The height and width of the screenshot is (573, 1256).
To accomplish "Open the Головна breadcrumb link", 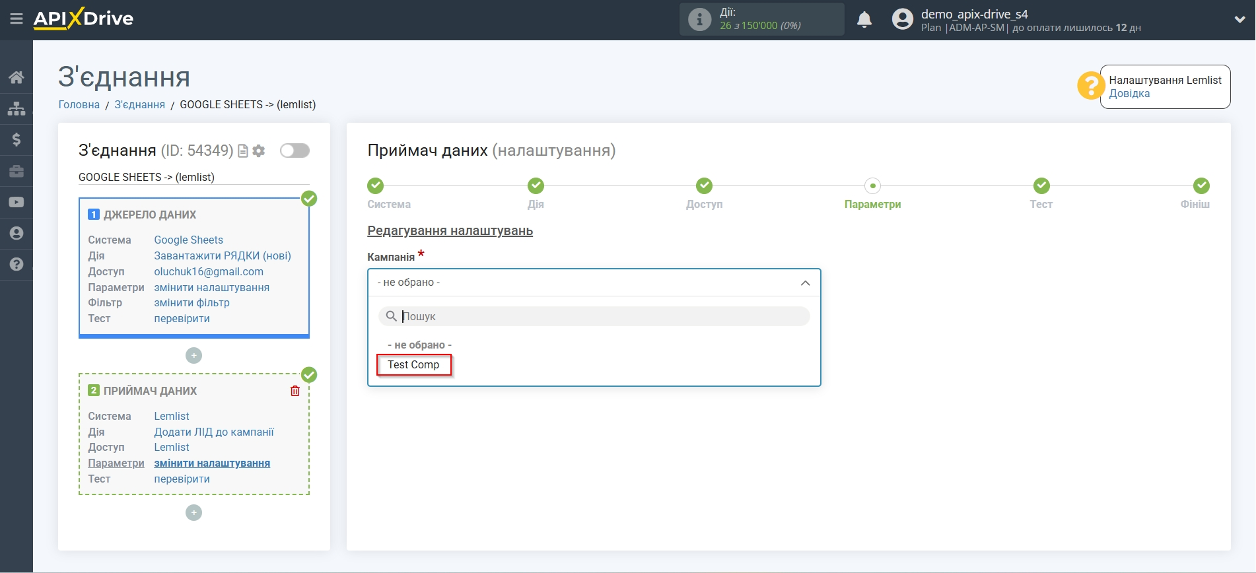I will (79, 105).
